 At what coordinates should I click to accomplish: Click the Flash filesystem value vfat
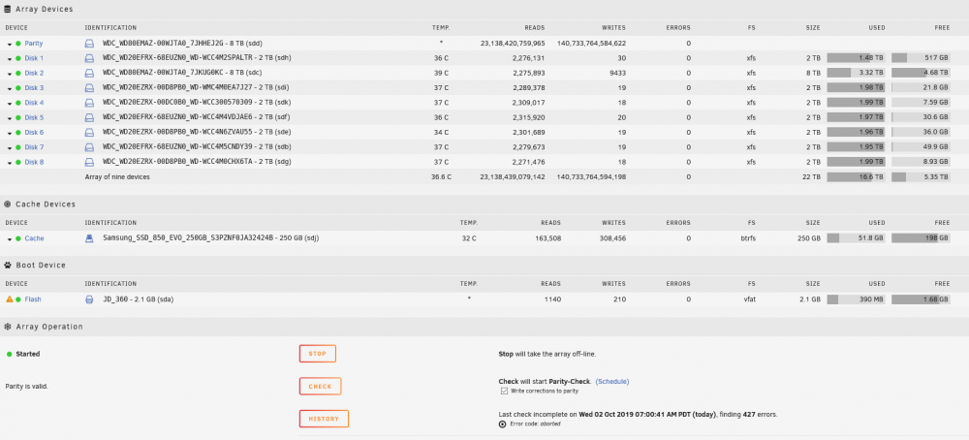click(x=749, y=299)
